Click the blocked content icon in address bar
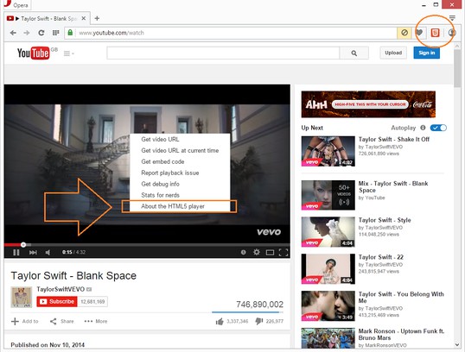 click(404, 33)
